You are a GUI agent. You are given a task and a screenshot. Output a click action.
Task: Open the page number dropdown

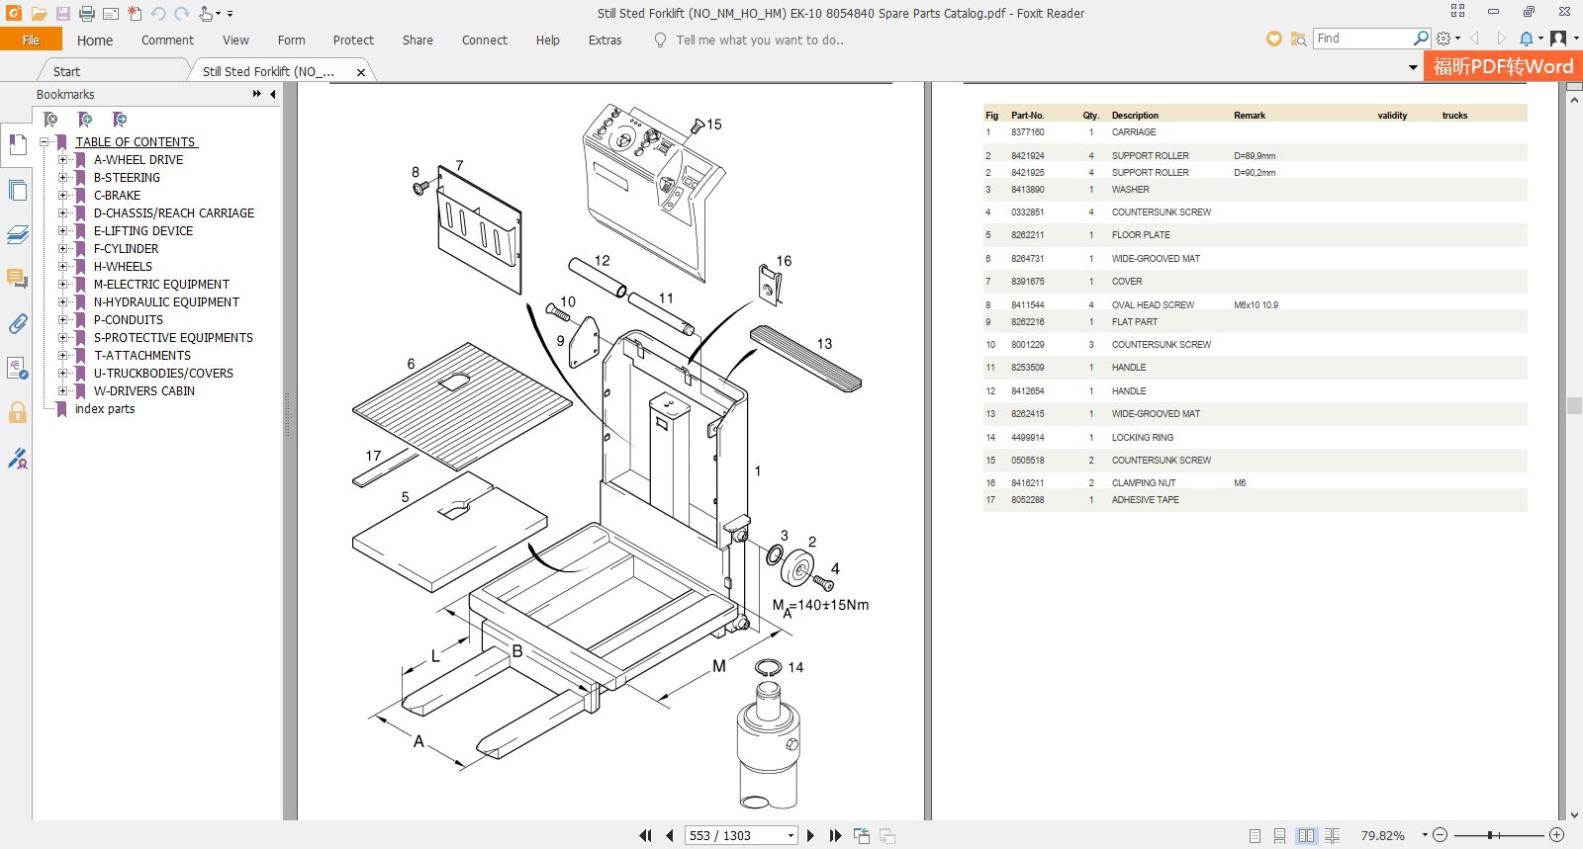[791, 836]
